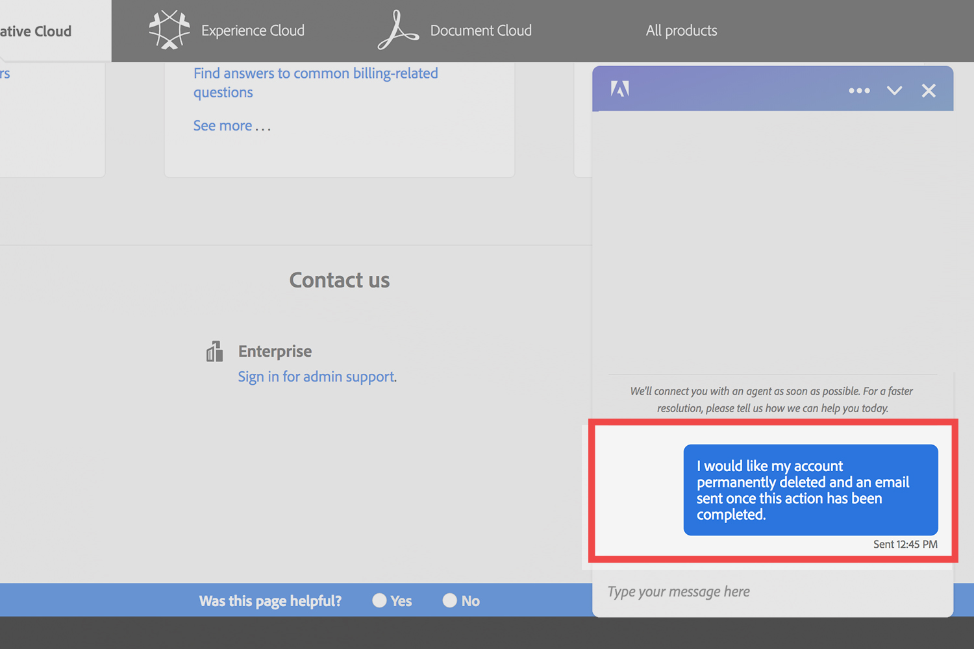Screen dimensions: 974x649
Task: Click the Adobe logo in the chat header
Action: (x=619, y=90)
